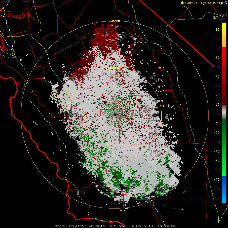Select the 100 NMI range ring label

[115, 21]
